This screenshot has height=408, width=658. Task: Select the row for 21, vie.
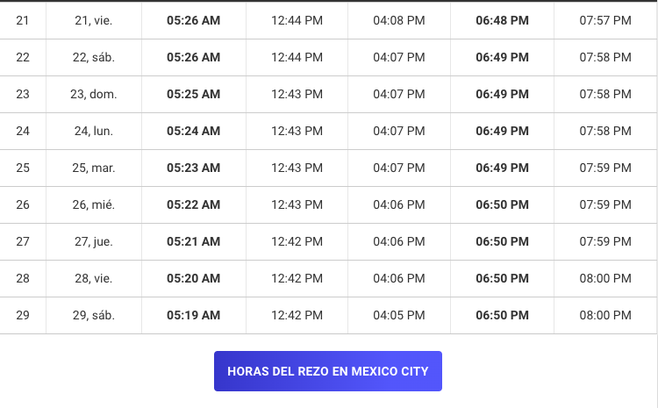pos(329,20)
